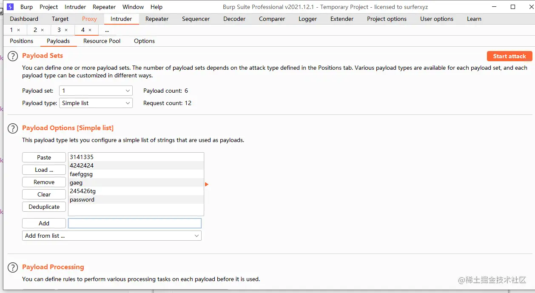Focus the new payload text field
This screenshot has width=535, height=293.
click(135, 223)
